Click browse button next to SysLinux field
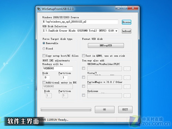The height and width of the screenshot is (129, 172). click(127, 96)
